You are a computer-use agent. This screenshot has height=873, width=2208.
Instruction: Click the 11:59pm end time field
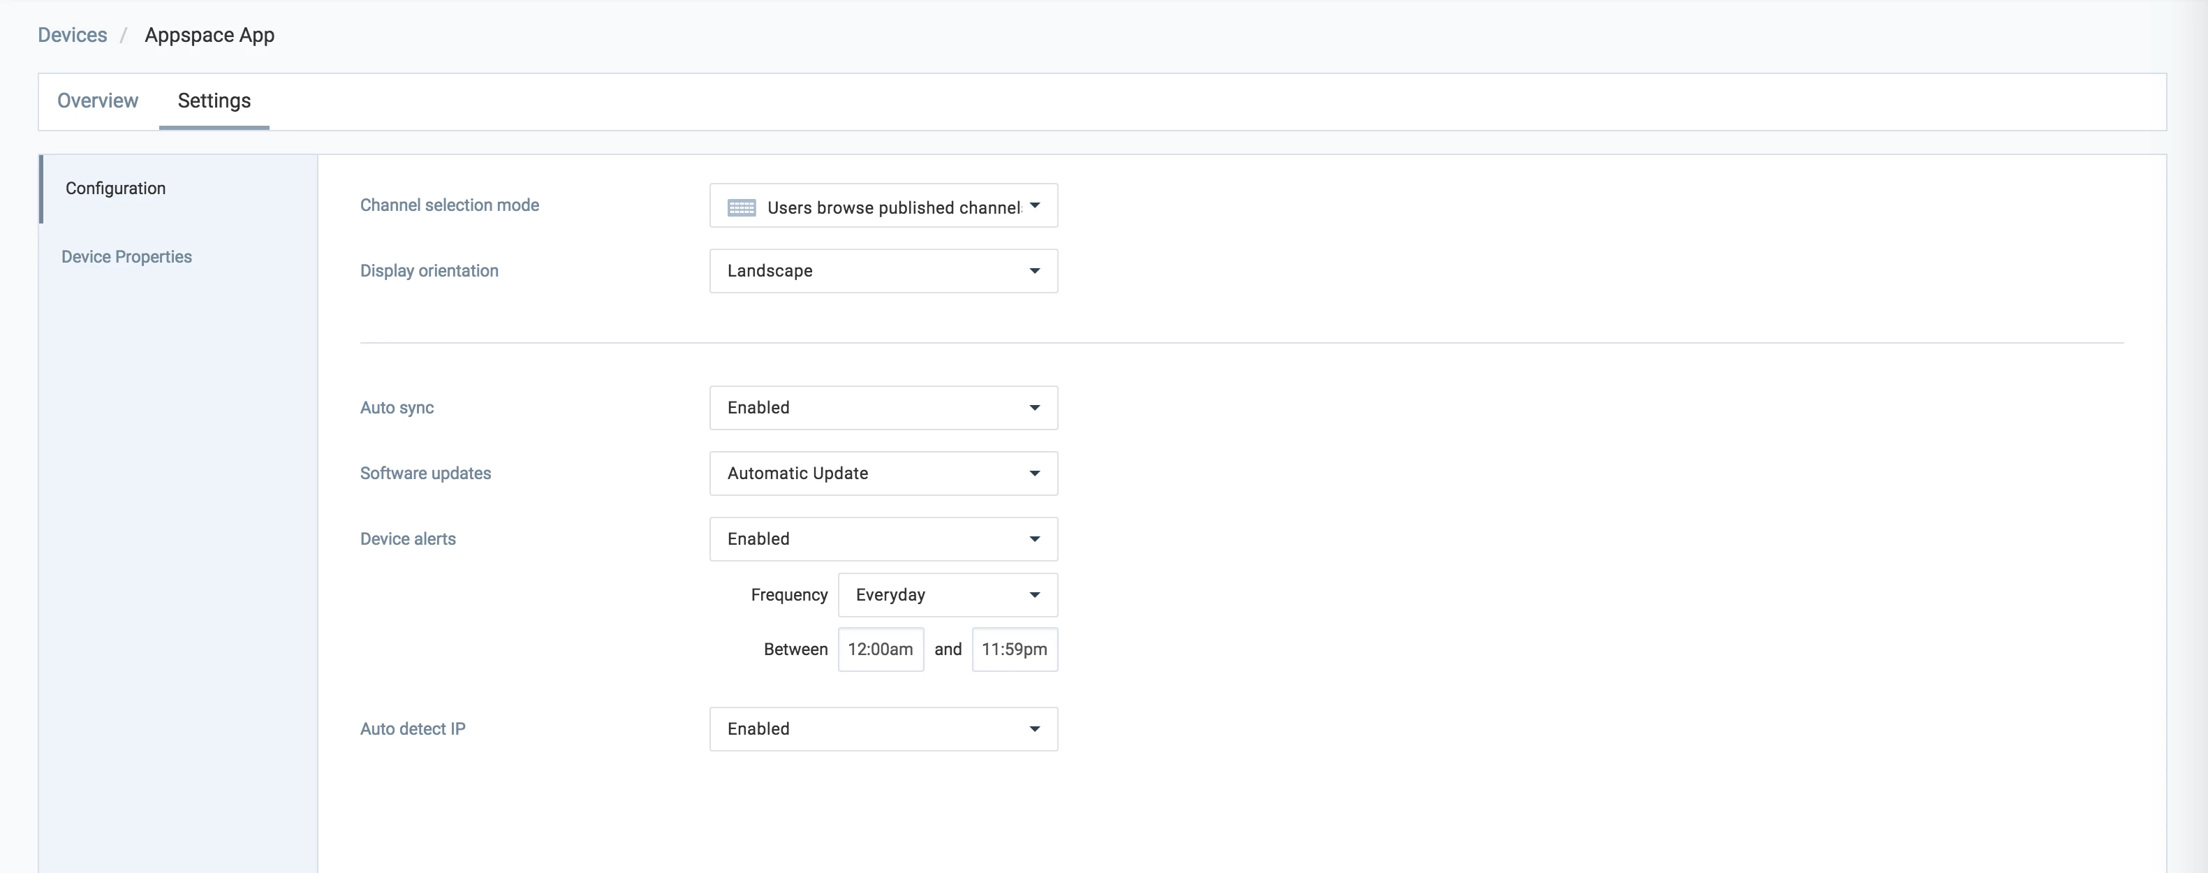1014,650
